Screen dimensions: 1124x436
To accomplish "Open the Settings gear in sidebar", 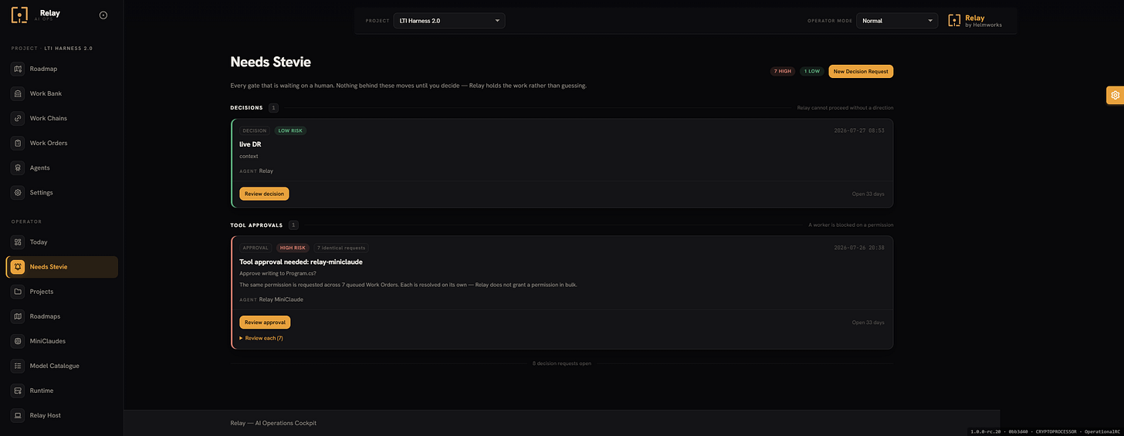I will 18,192.
